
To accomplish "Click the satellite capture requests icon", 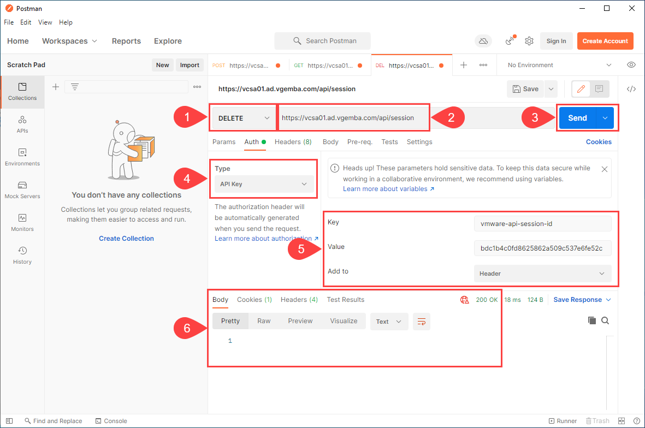I will click(510, 40).
